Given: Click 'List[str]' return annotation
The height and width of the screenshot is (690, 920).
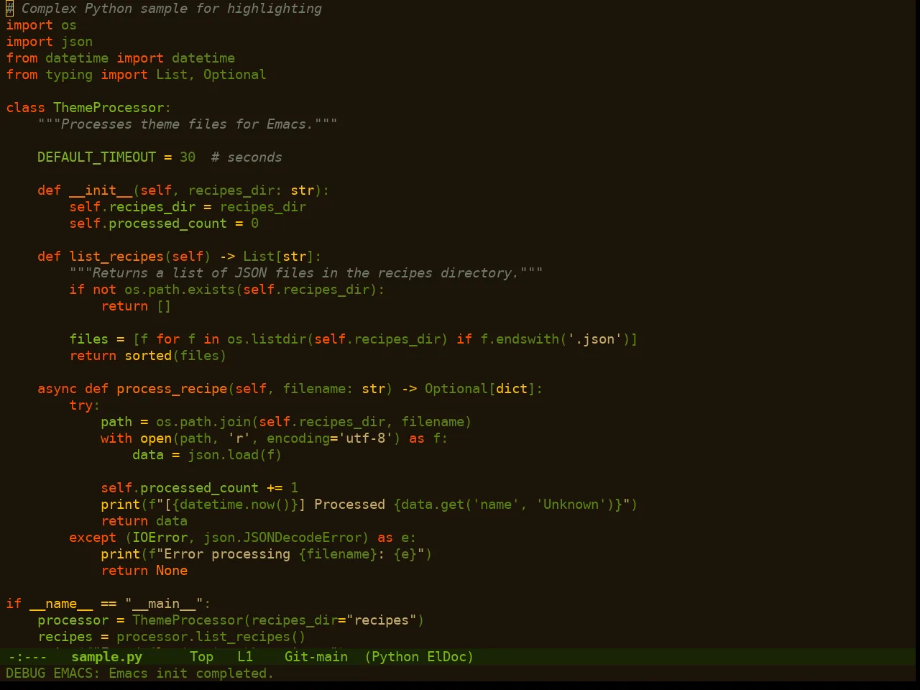Looking at the screenshot, I should click(x=278, y=257).
